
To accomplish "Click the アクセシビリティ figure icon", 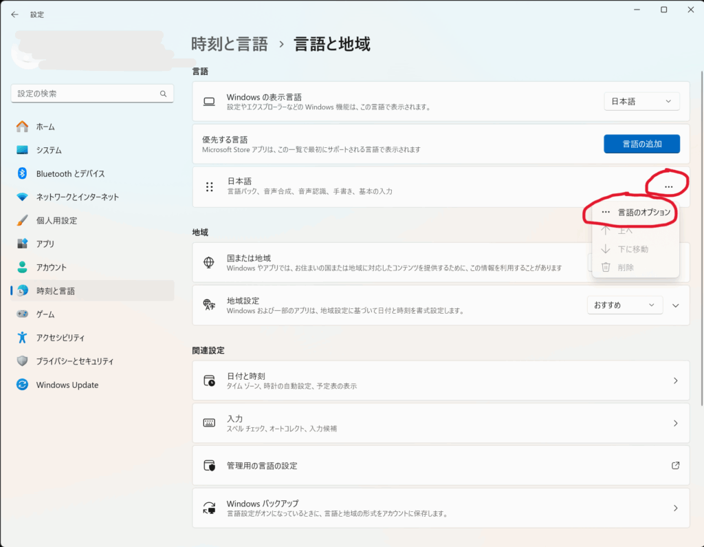I will [x=22, y=338].
